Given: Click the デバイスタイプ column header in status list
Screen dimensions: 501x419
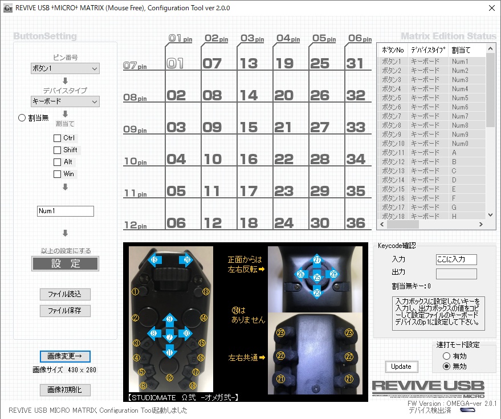Looking at the screenshot, I should point(428,50).
